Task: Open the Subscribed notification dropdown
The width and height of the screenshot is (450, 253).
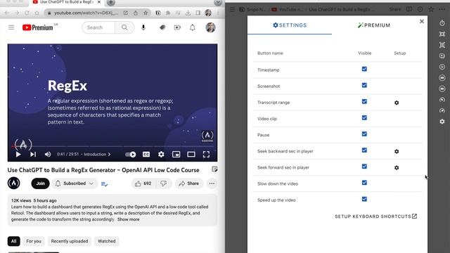Action: click(75, 183)
